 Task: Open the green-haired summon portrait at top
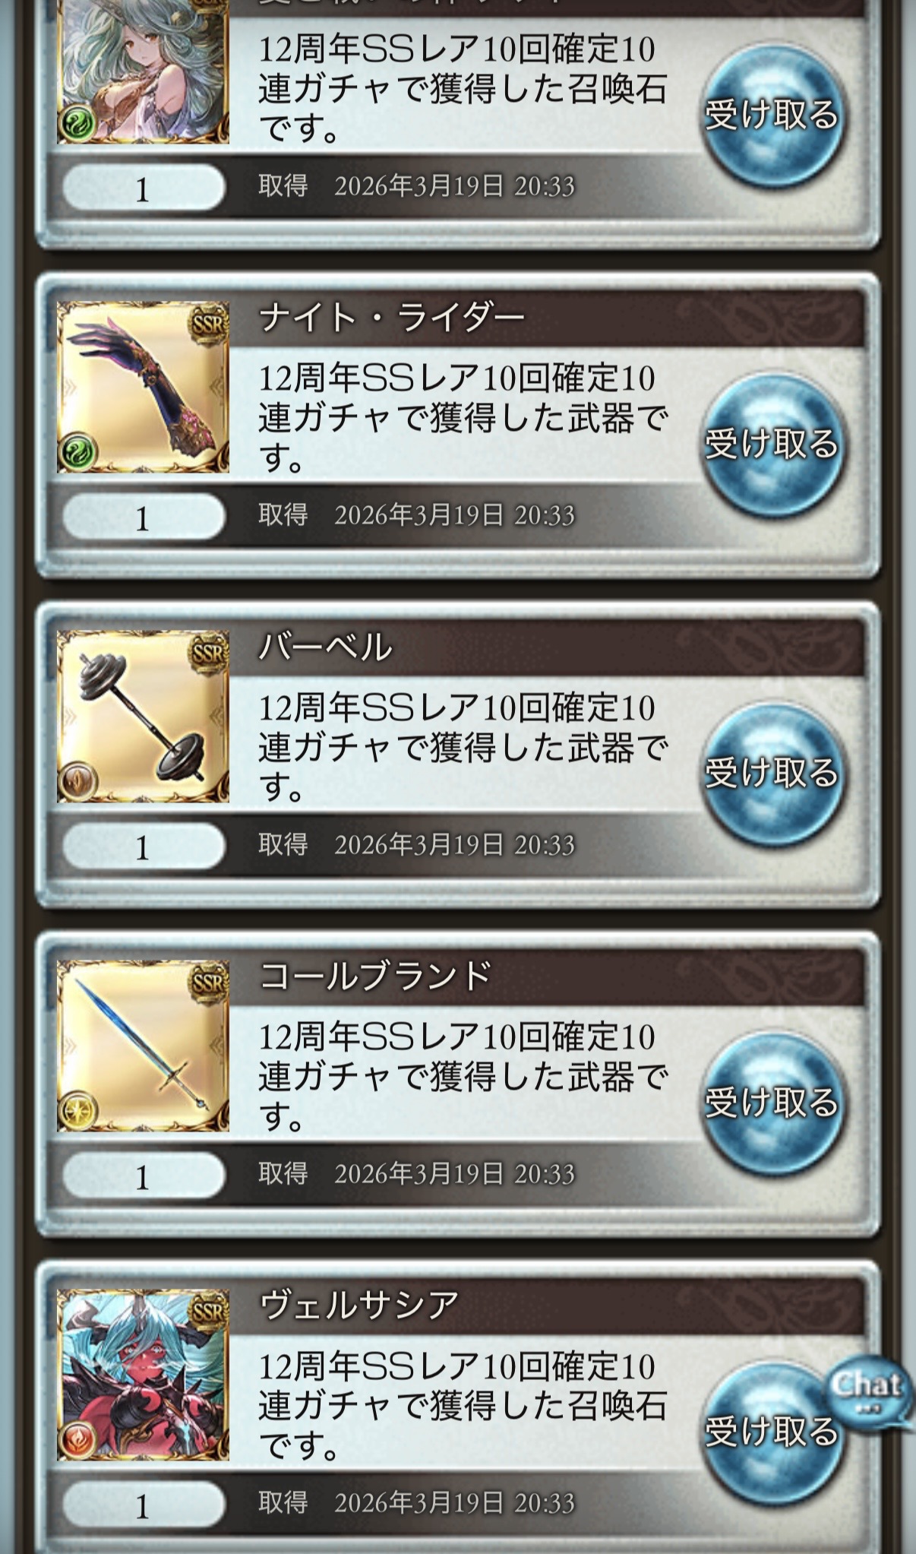pyautogui.click(x=143, y=72)
